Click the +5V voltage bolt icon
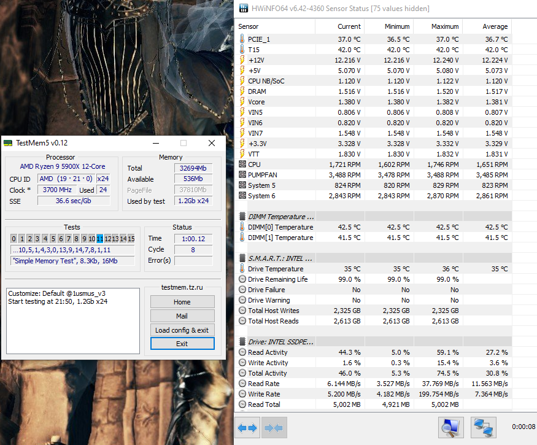The height and width of the screenshot is (445, 537). pyautogui.click(x=242, y=71)
